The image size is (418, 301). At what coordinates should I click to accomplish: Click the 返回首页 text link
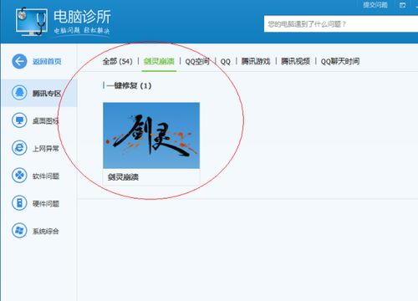pos(47,61)
